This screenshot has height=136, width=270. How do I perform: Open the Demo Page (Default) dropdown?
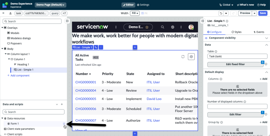[51, 5]
